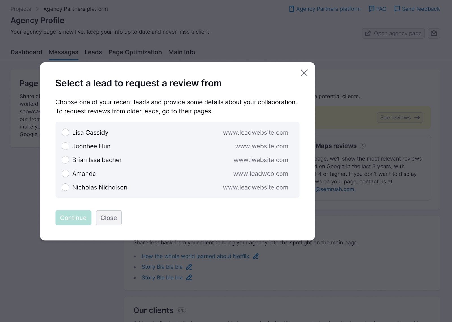Choose Brian Isselbacher radio option
Viewport: 452px width, 322px height.
pos(65,160)
